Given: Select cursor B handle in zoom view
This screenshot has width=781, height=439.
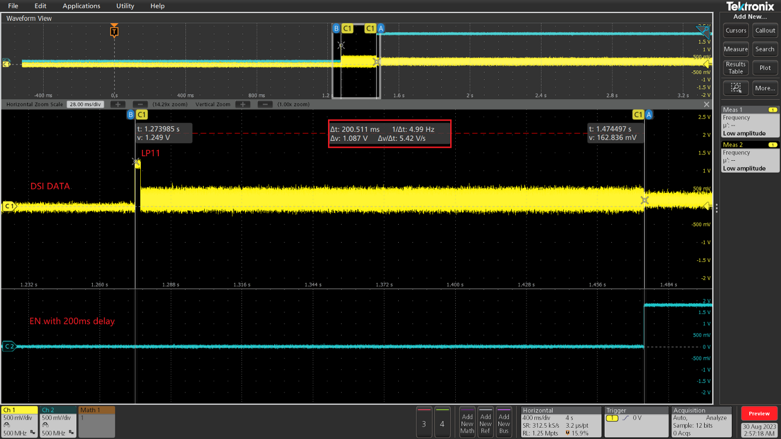Looking at the screenshot, I should 130,115.
